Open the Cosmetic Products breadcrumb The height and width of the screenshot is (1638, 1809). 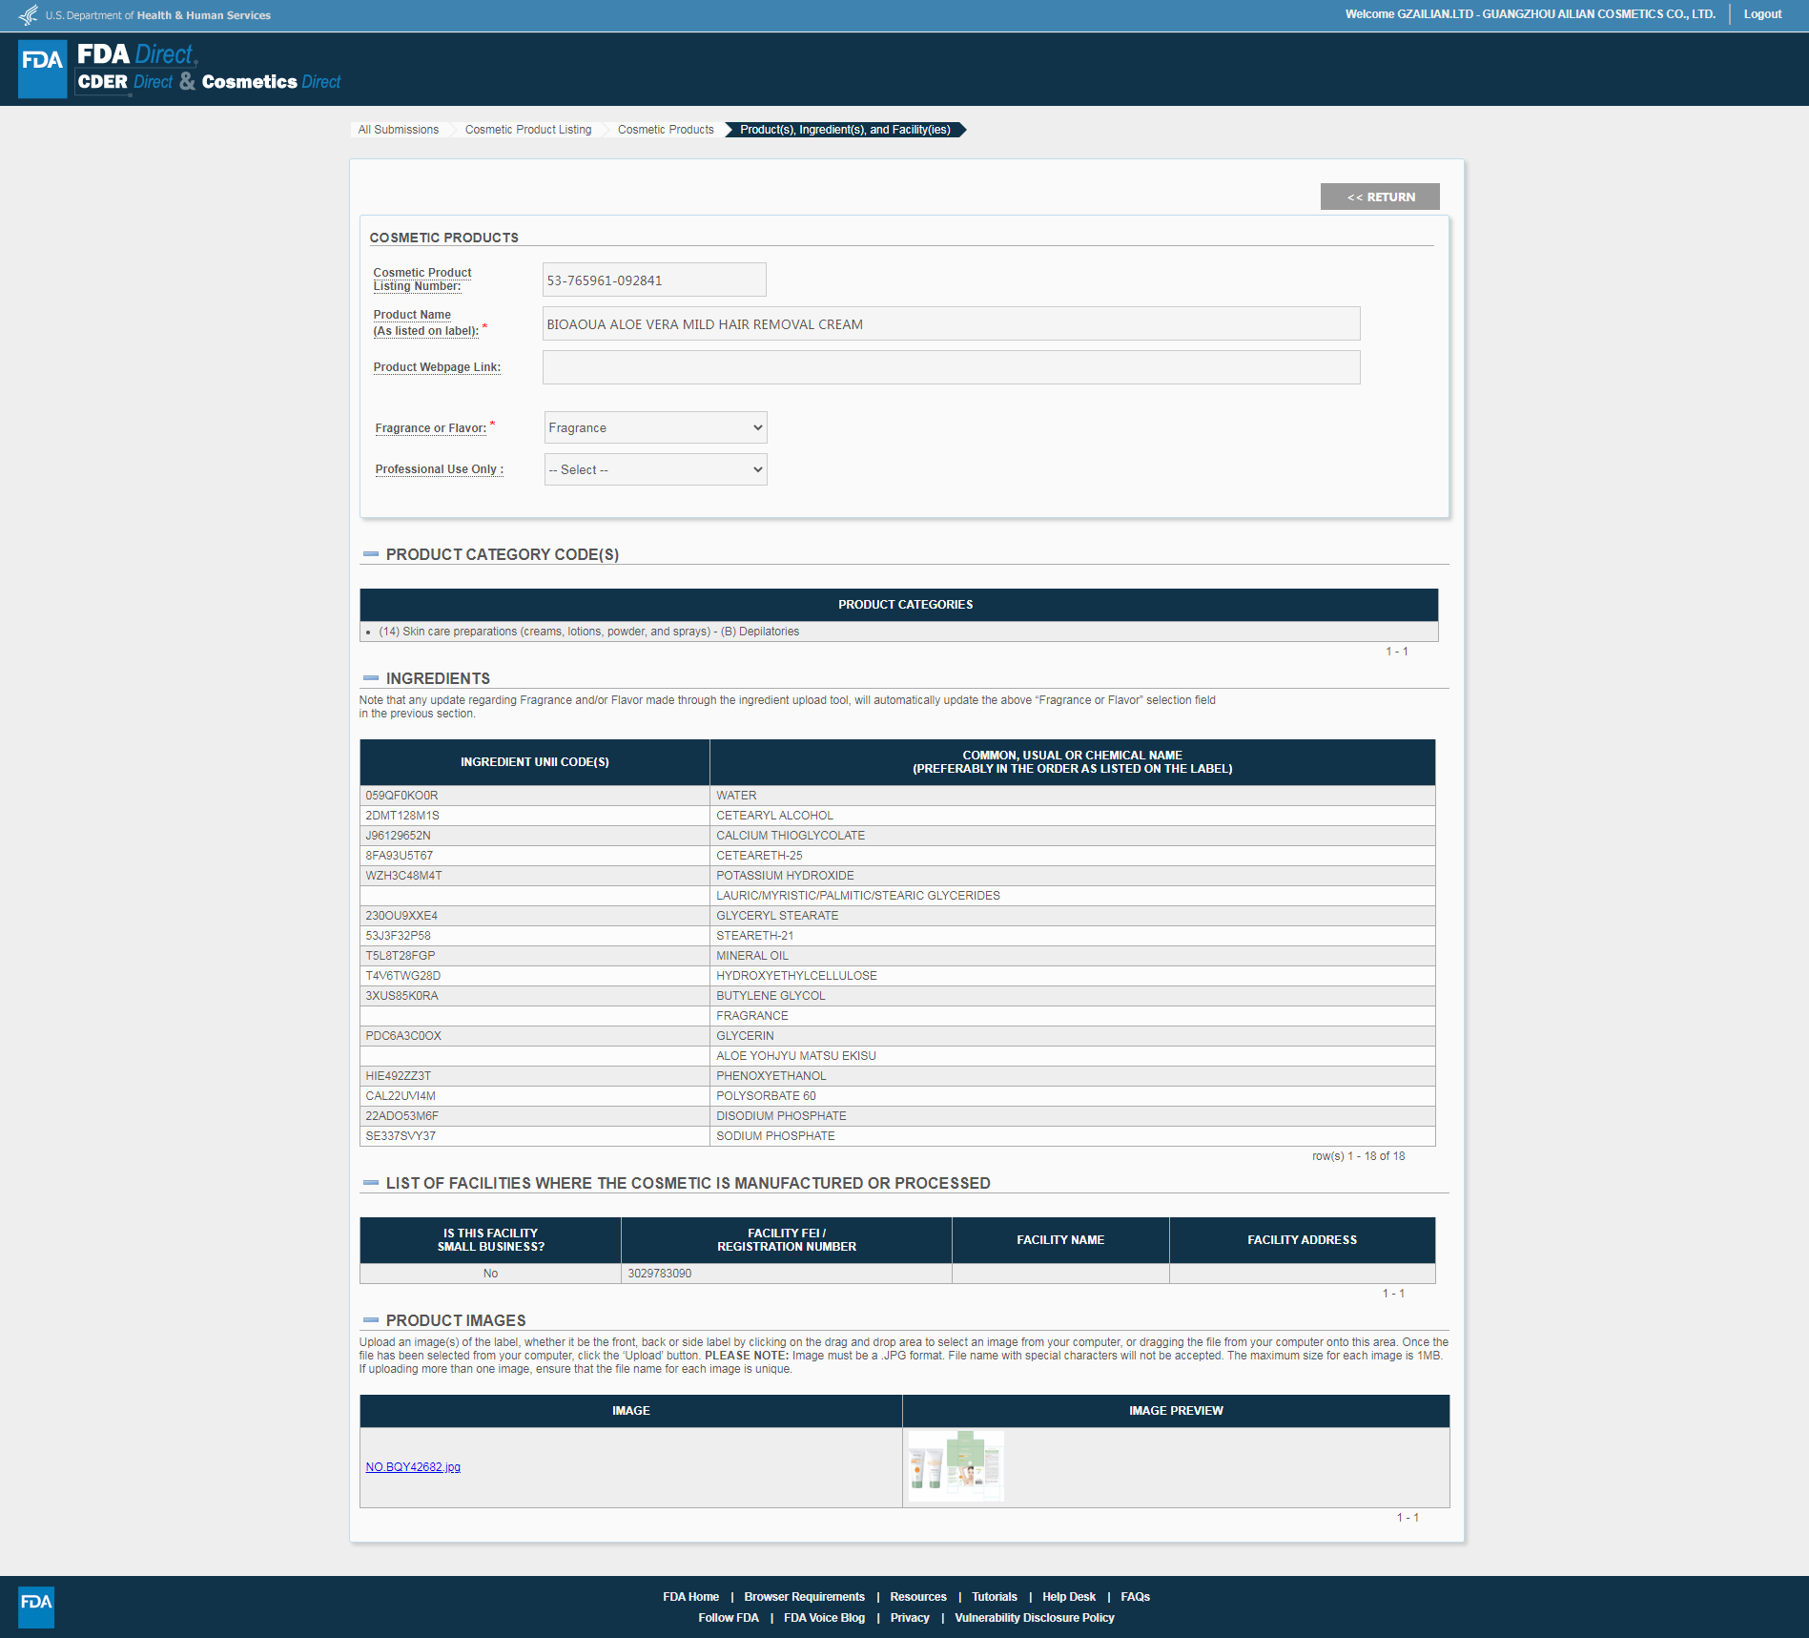[x=666, y=130]
